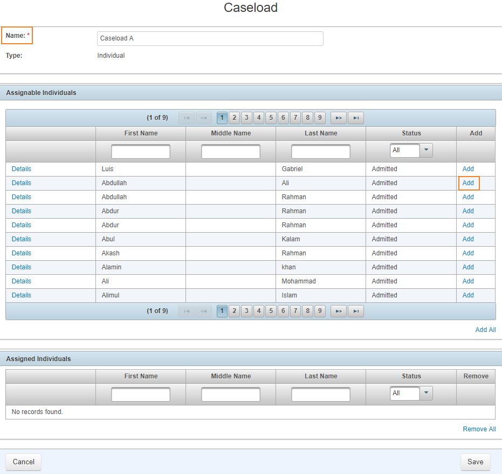The image size is (502, 474).
Task: Add Luis Gabriel to the caseload
Action: coord(468,169)
